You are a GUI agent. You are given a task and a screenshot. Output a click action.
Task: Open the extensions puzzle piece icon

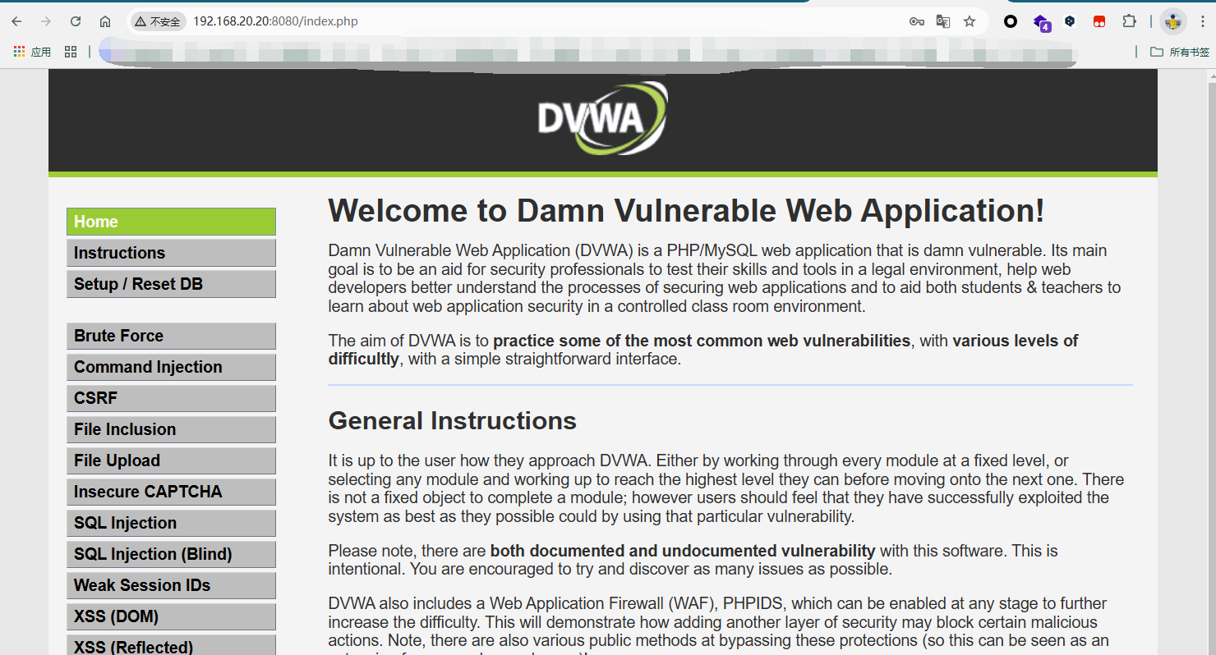click(1129, 21)
